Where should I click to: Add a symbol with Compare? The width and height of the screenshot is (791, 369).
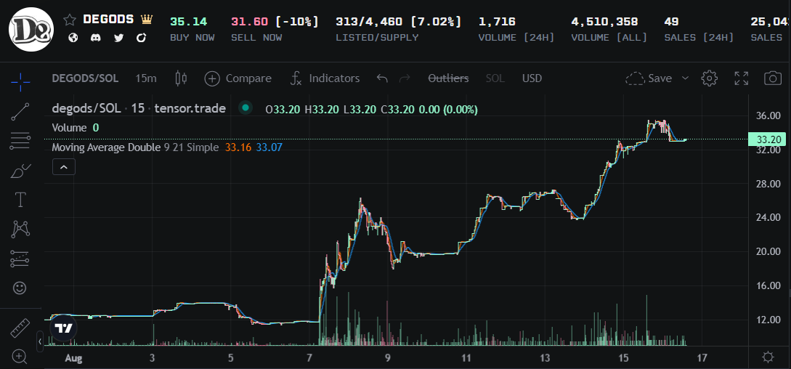click(238, 78)
